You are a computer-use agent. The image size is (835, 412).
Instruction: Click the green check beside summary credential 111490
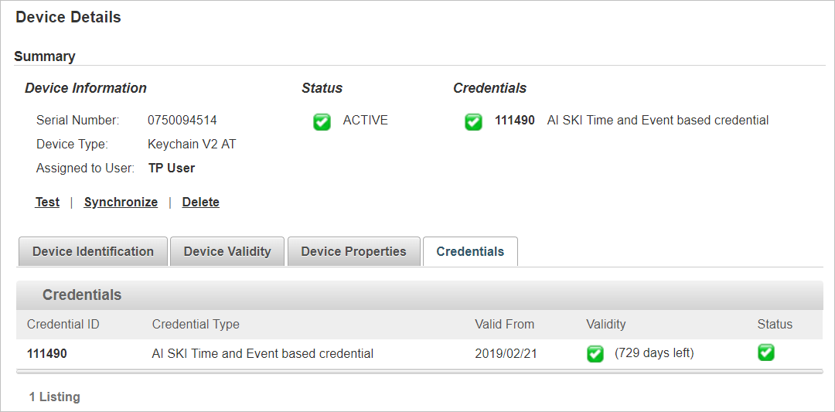pos(474,121)
